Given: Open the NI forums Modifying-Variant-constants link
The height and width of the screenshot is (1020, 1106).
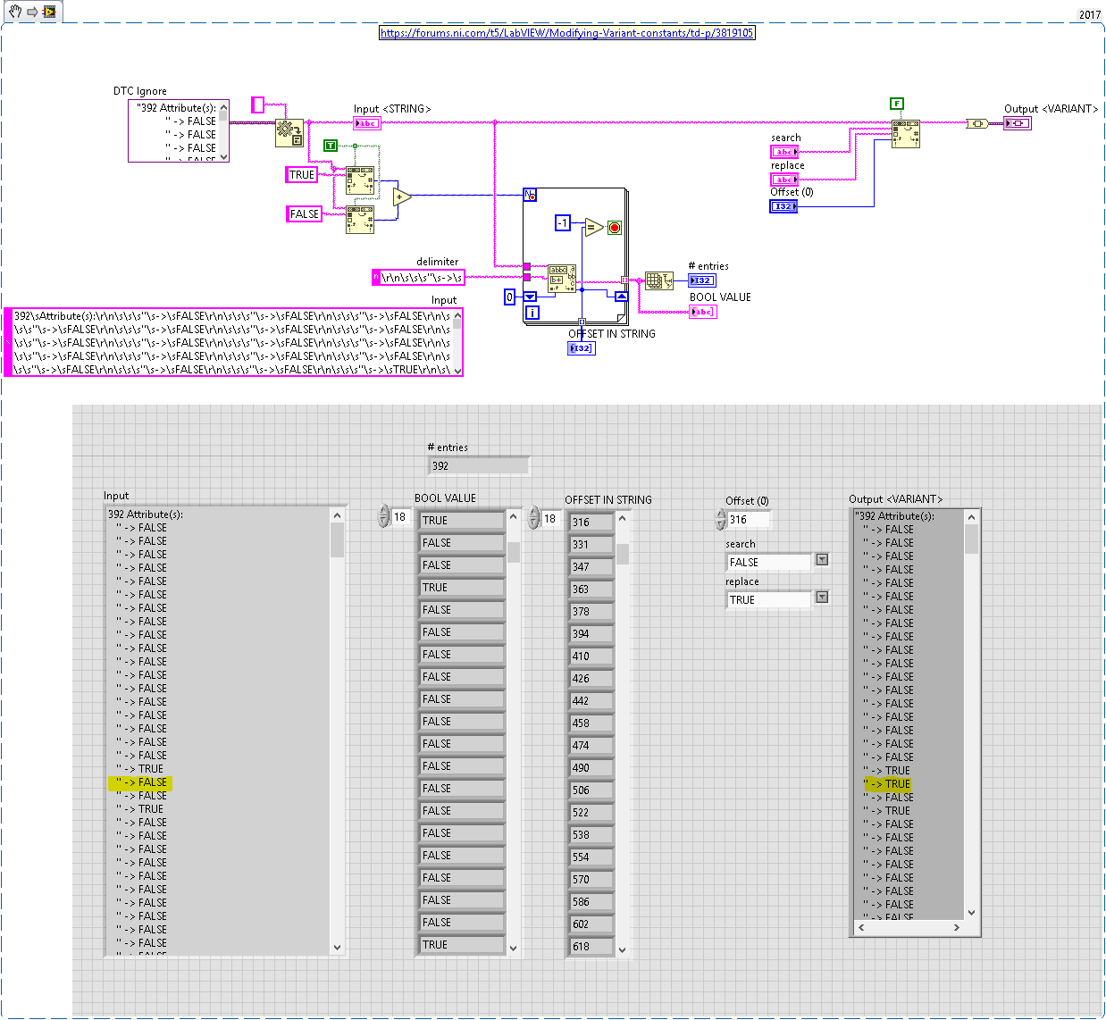Looking at the screenshot, I should (x=567, y=33).
